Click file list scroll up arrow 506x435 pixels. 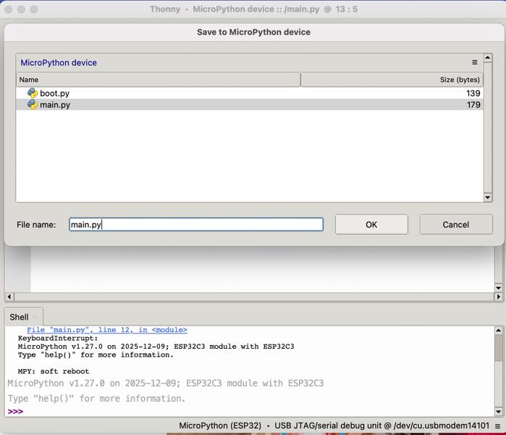click(x=488, y=58)
